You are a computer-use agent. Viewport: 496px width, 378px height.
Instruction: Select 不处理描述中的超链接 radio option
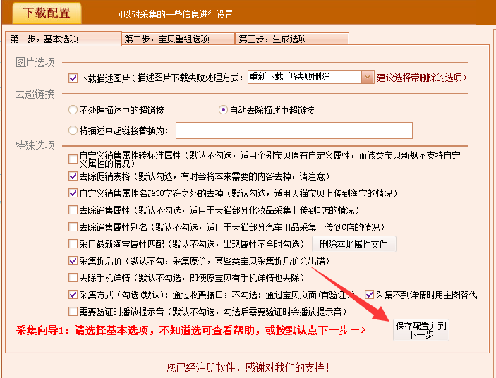[73, 110]
